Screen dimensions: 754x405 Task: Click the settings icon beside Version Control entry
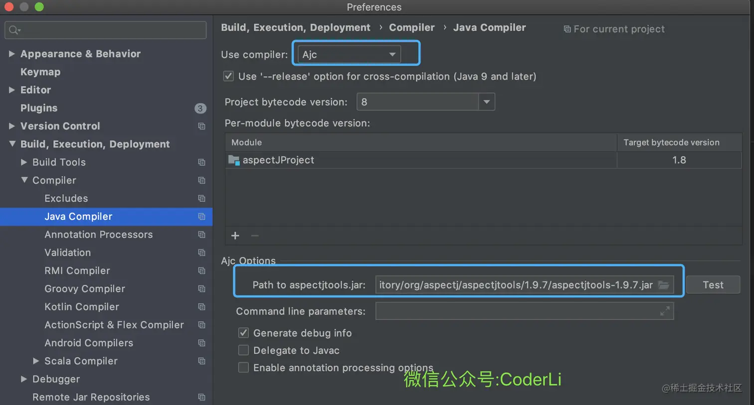coord(201,126)
